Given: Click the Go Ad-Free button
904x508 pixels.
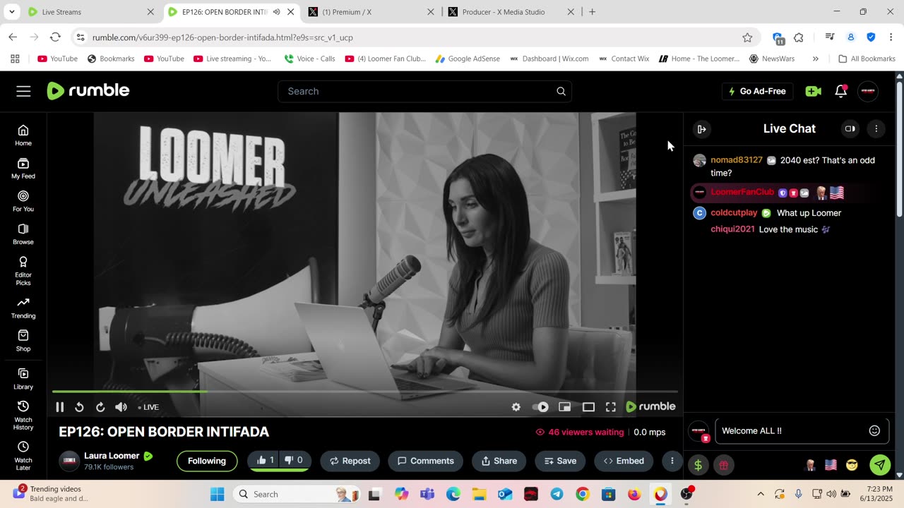Looking at the screenshot, I should (x=757, y=91).
